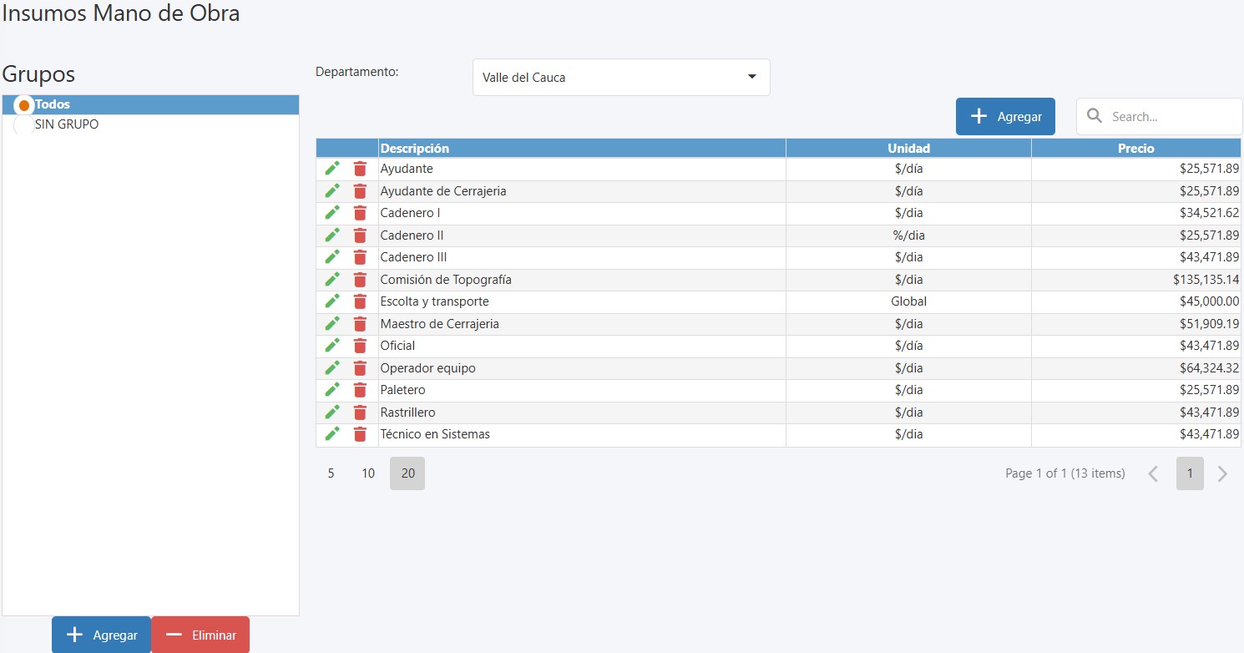Open the Departamento dropdown
1244x653 pixels.
tap(620, 78)
